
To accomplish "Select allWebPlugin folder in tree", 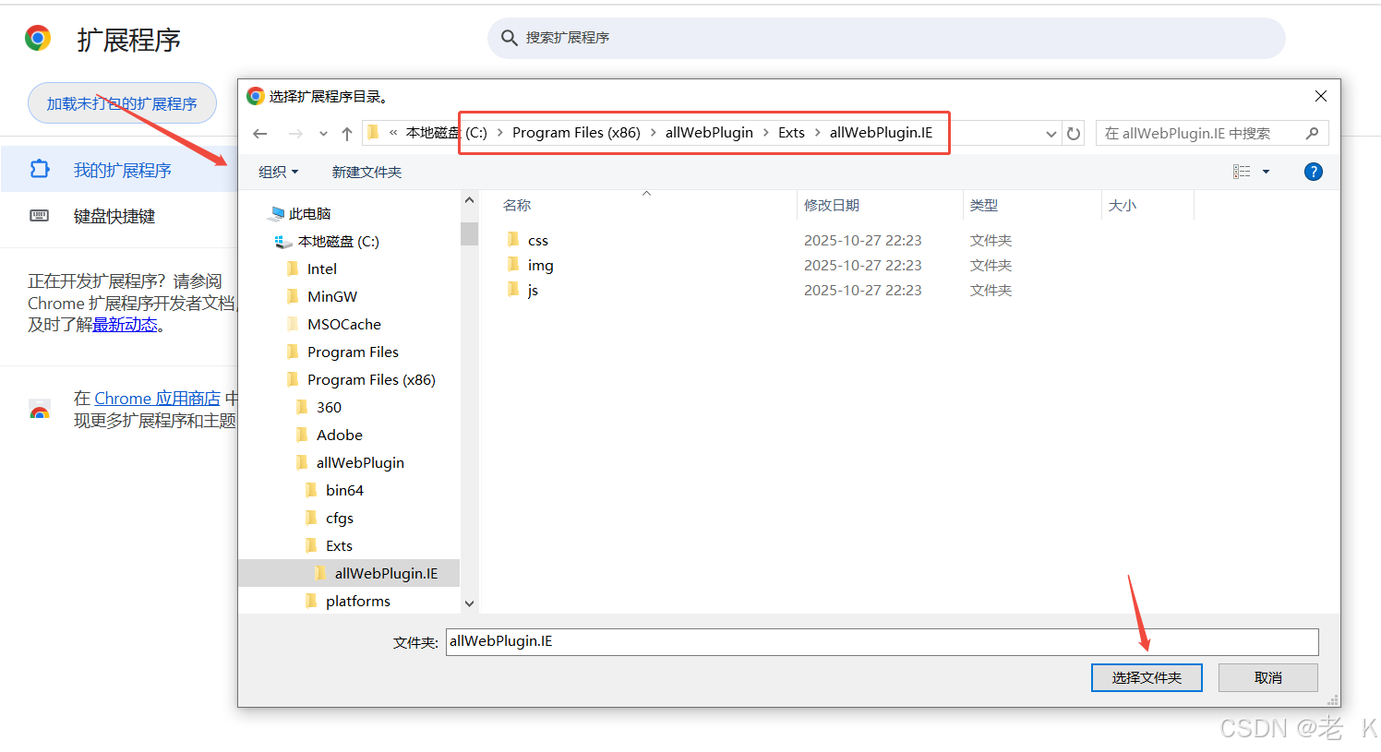I will pos(360,462).
